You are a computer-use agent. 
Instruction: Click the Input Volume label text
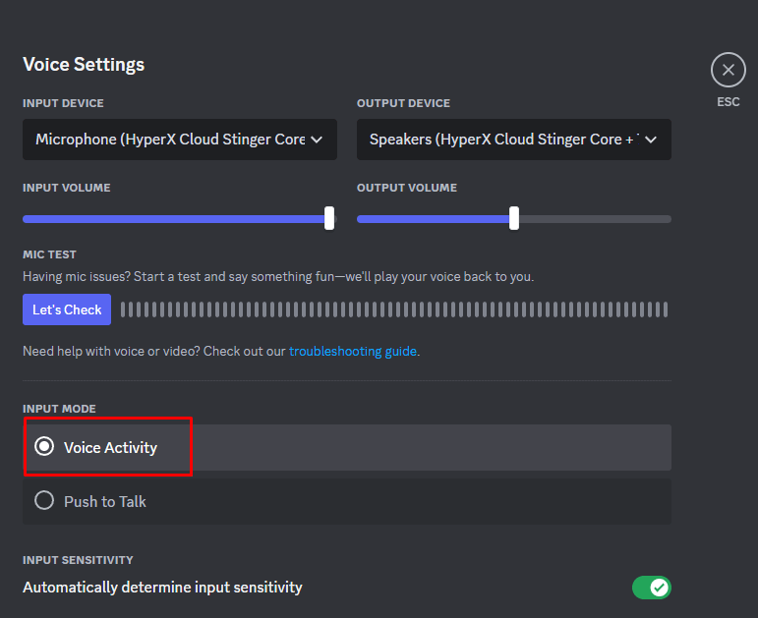pos(67,188)
